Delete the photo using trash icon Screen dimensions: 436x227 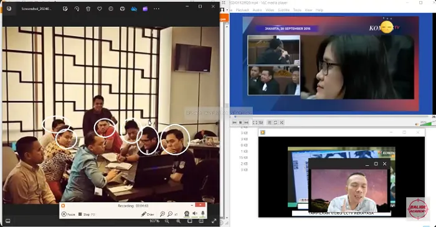pyautogui.click(x=88, y=9)
